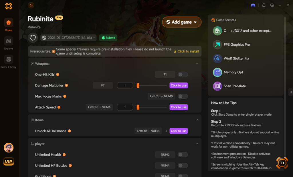Click the Damage Multiplier value field

click(x=125, y=85)
